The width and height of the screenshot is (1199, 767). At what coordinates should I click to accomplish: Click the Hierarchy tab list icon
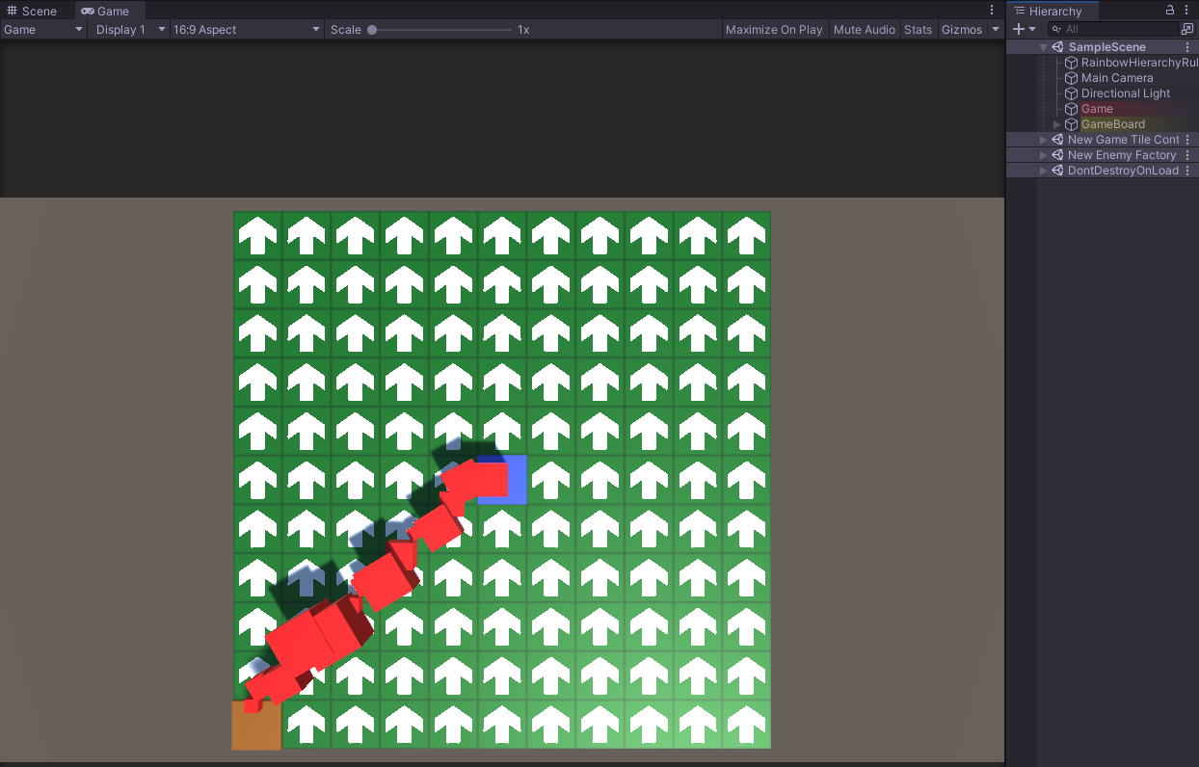(x=1020, y=11)
